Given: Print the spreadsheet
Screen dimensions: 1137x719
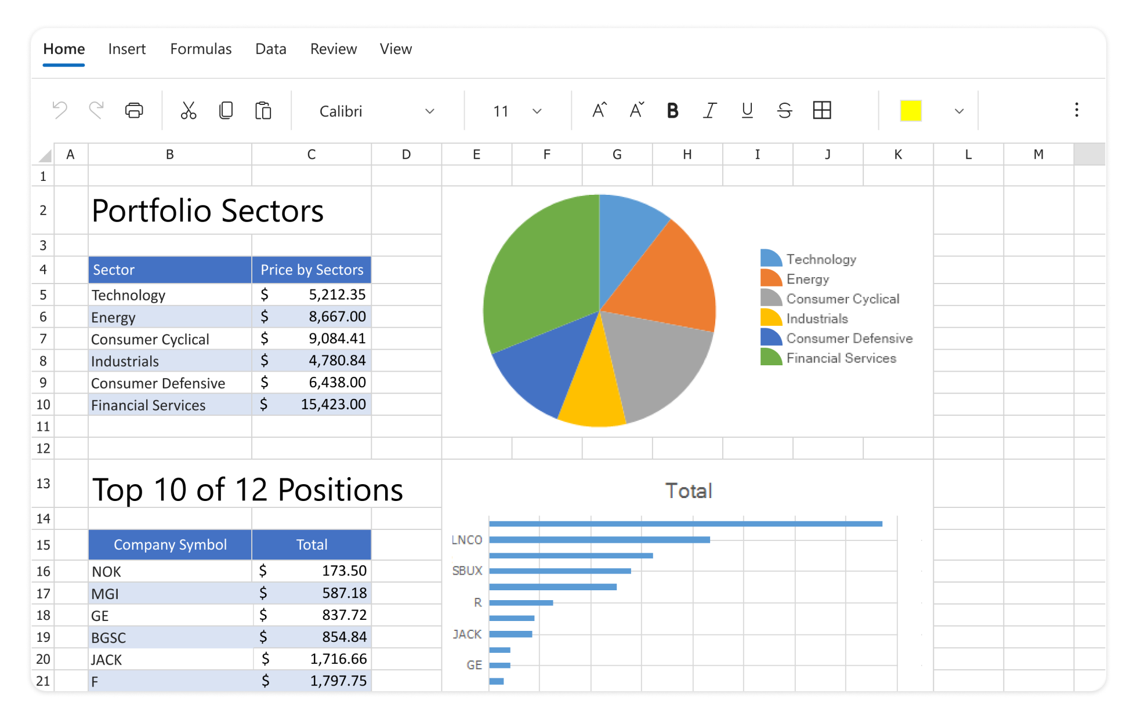Looking at the screenshot, I should tap(134, 110).
